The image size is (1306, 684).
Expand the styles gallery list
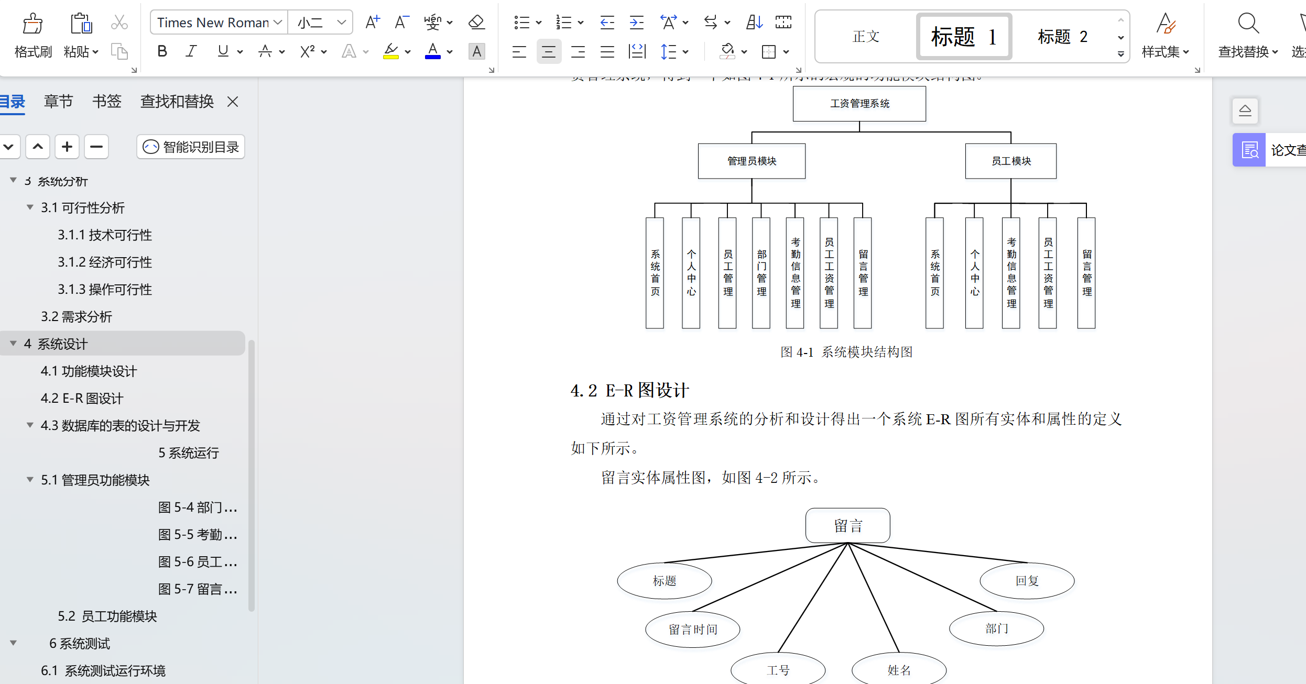[x=1120, y=53]
